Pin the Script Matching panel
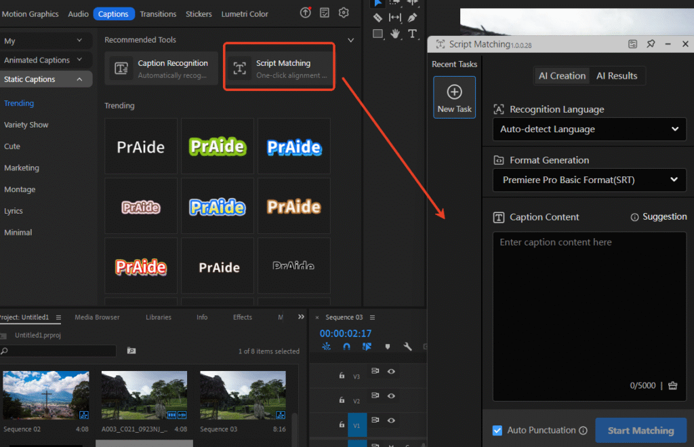Viewport: 694px width, 447px height. pyautogui.click(x=651, y=43)
